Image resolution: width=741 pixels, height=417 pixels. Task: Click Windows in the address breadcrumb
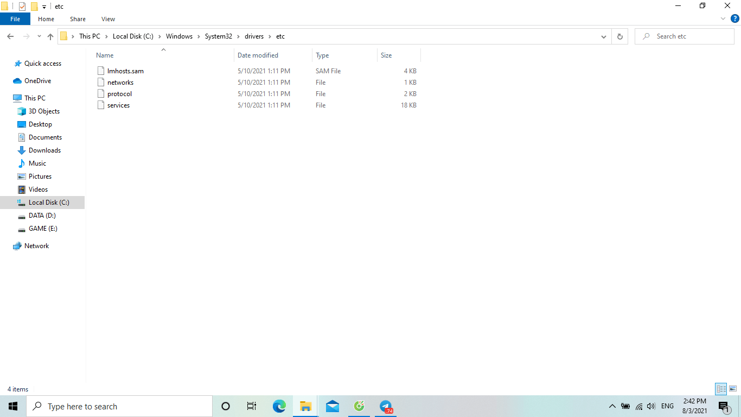click(179, 36)
